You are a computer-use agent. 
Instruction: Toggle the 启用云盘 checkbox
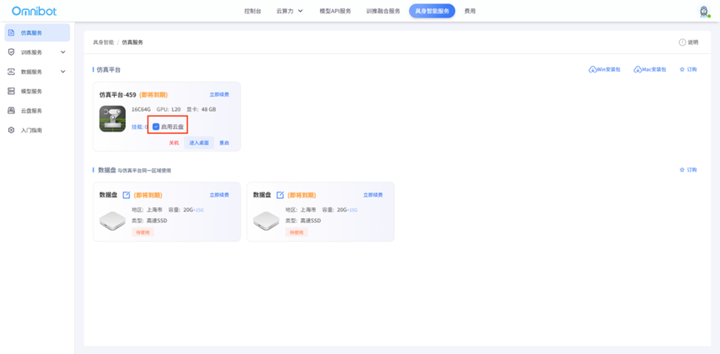click(x=156, y=127)
